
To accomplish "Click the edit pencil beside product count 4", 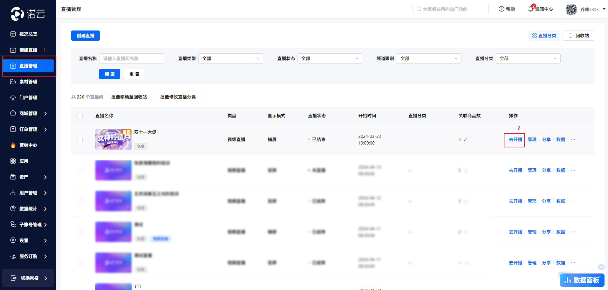I will pyautogui.click(x=466, y=139).
